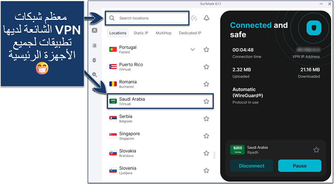The image size is (334, 184).
Task: Click the Romania flag icon
Action: (113, 84)
